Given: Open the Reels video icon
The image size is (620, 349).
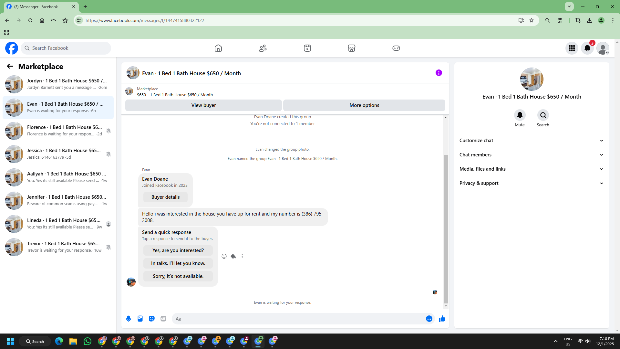Looking at the screenshot, I should [307, 48].
